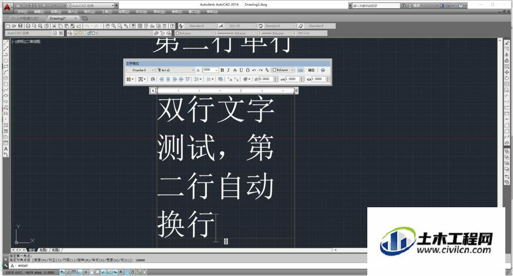Toggle overline text formatting
The height and width of the screenshot is (276, 513).
coord(248,70)
